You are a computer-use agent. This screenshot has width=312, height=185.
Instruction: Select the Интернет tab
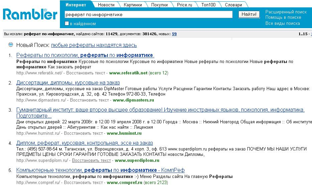[76, 5]
